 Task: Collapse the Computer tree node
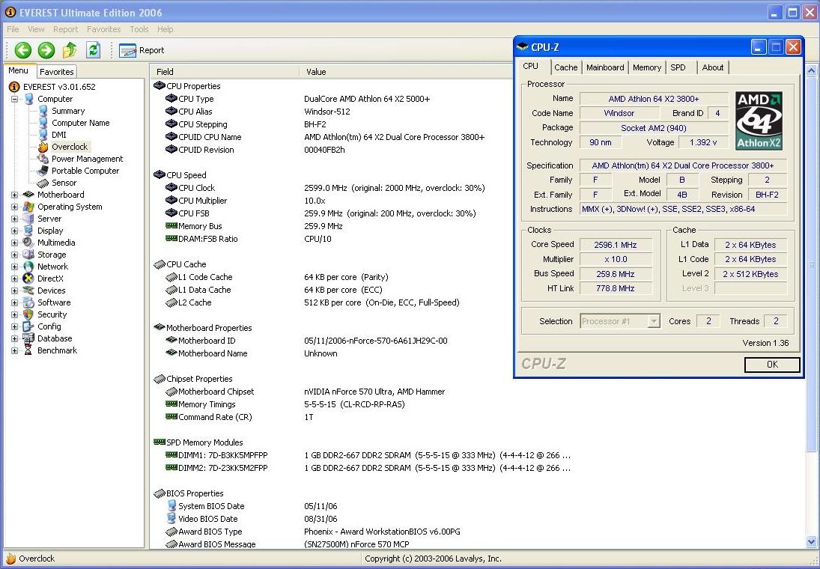point(15,99)
